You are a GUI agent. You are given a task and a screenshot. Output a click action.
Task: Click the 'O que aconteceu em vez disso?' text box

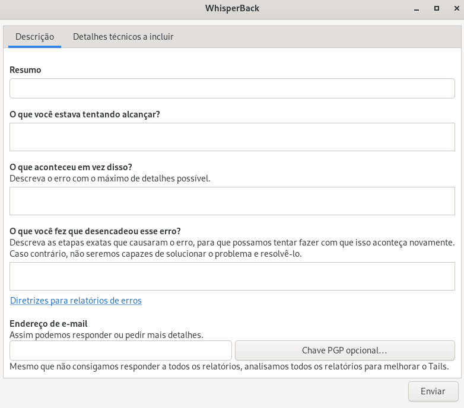pos(232,201)
